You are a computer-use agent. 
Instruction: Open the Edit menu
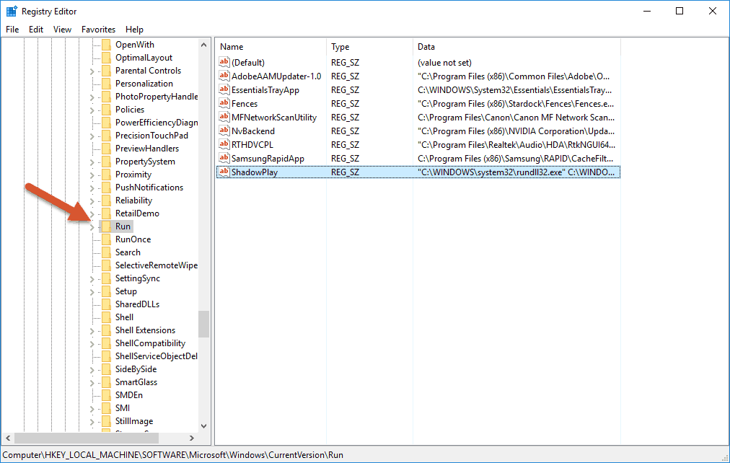point(36,30)
